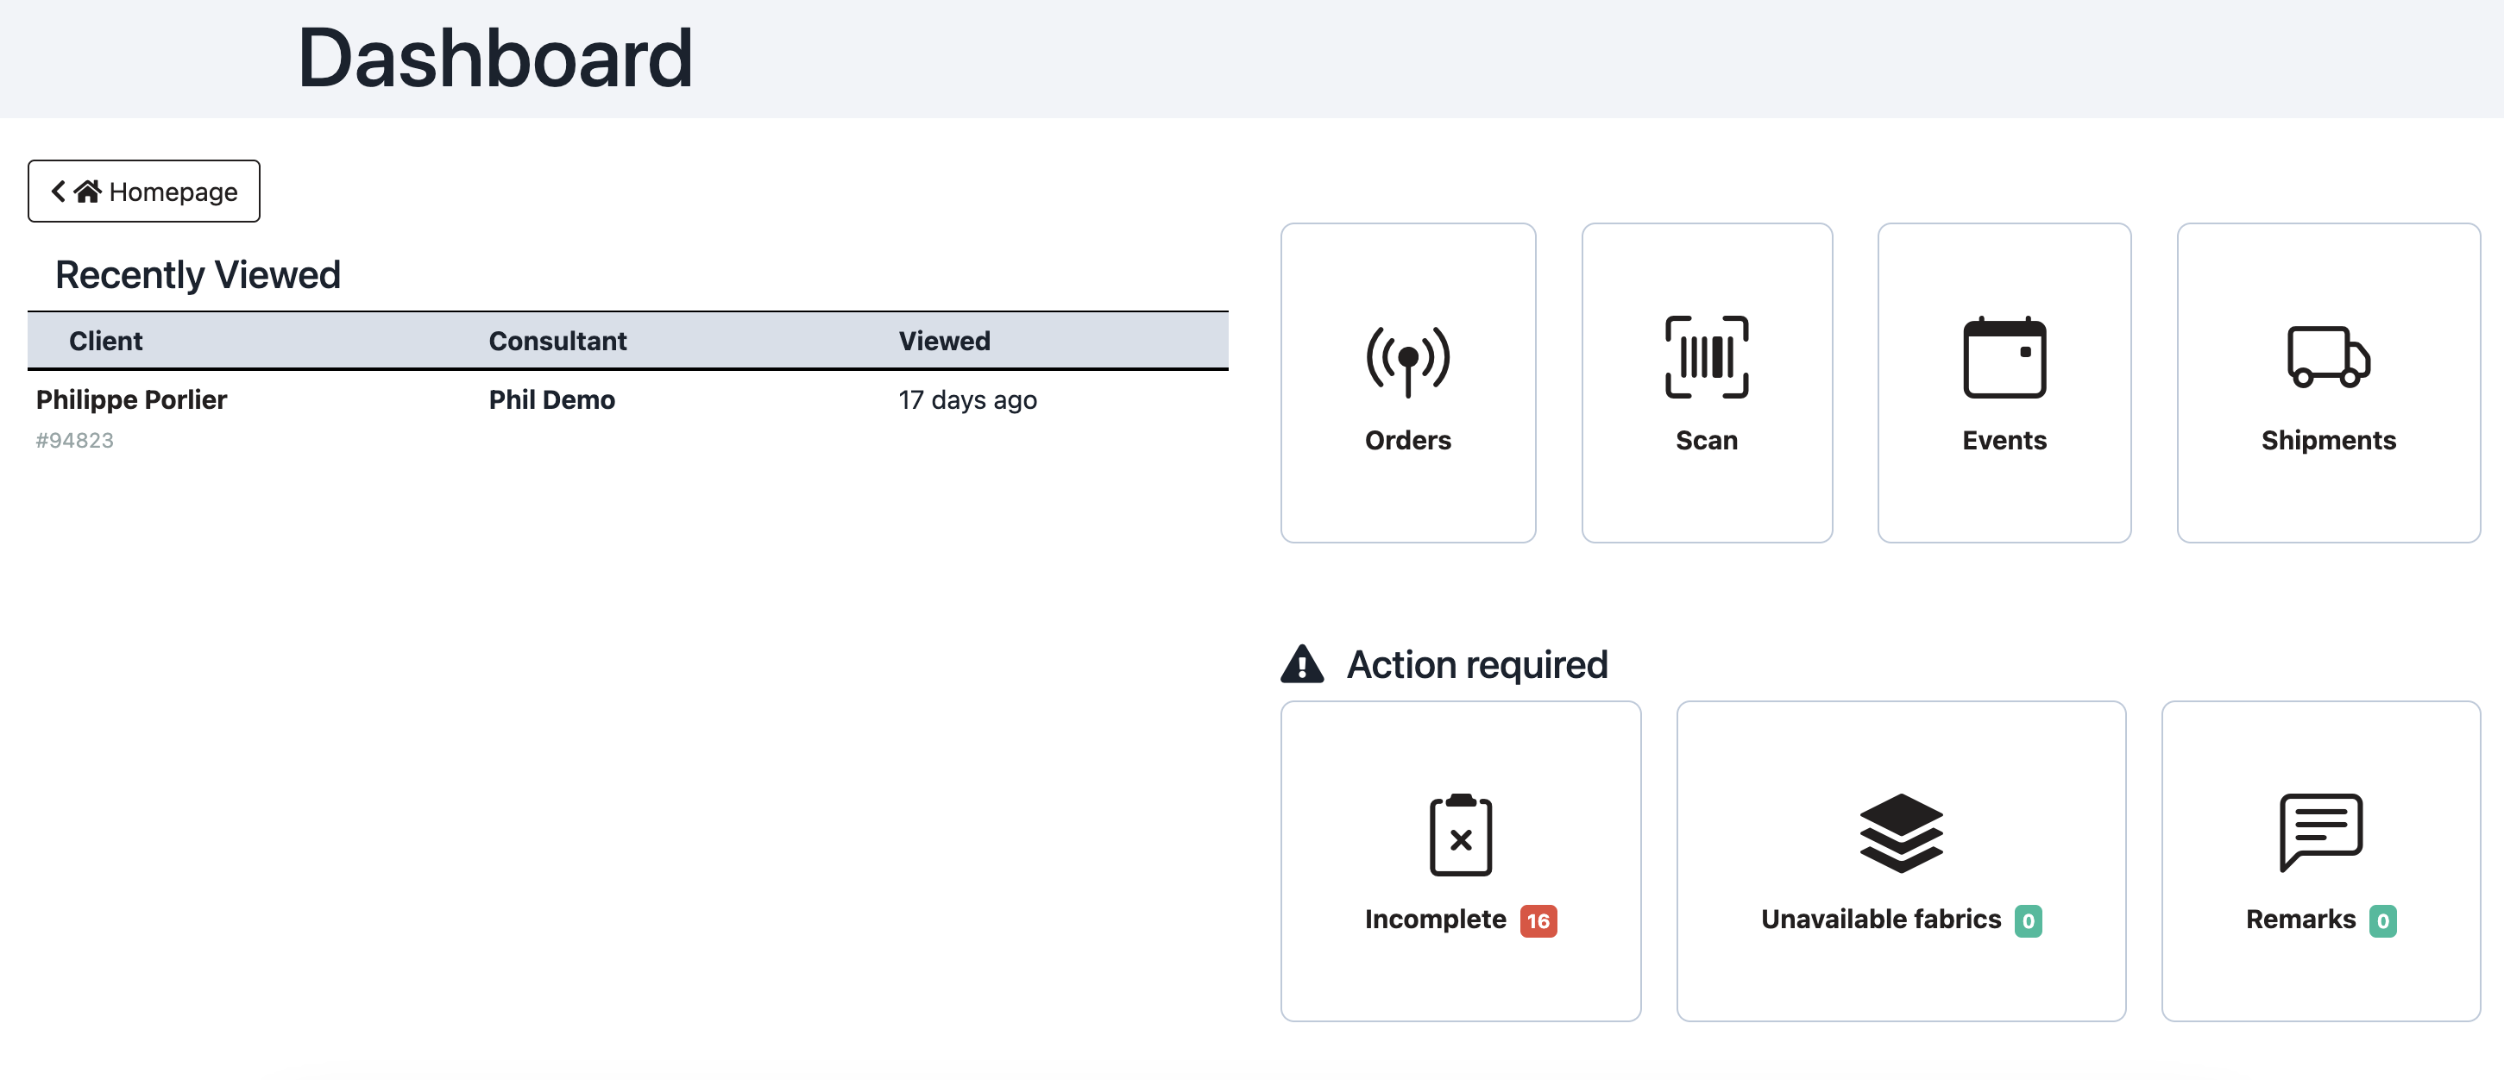Click consultant Phil Demo
2504x1080 pixels.
(551, 399)
